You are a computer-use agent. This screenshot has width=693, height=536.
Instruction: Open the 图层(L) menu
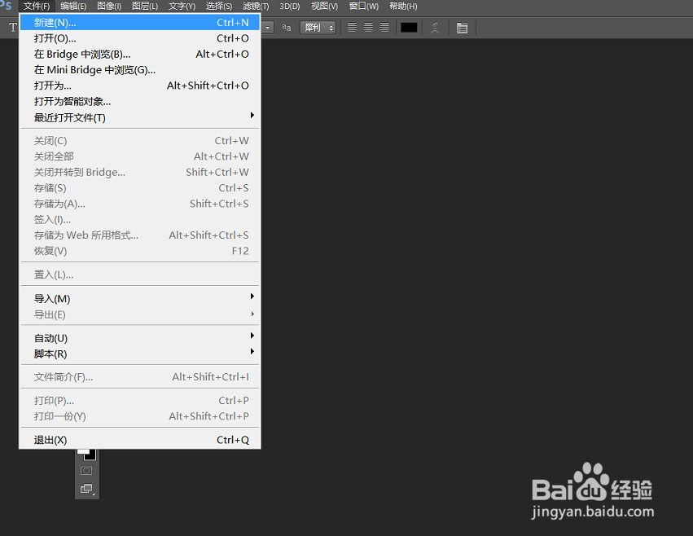[x=145, y=7]
